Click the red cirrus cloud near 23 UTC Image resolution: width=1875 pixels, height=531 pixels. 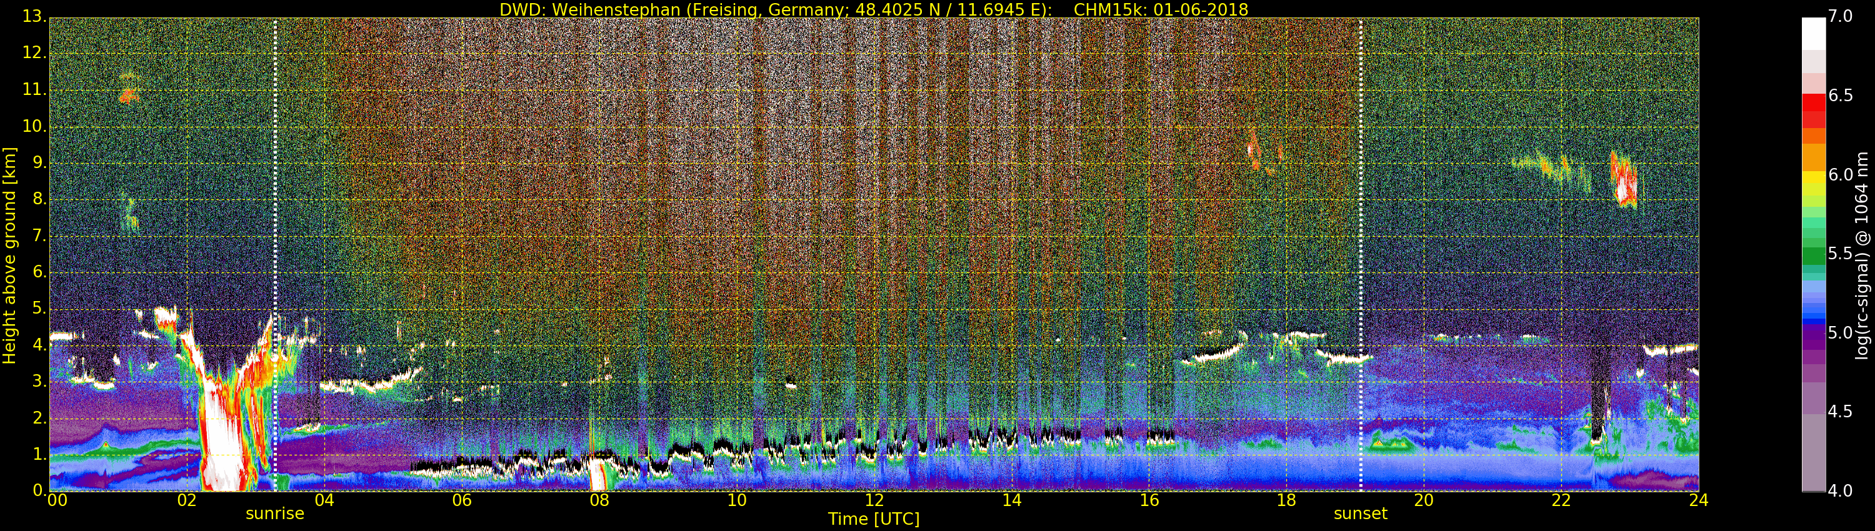coord(1624,183)
